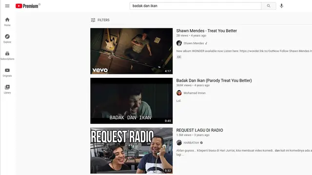Click '369K views • 4 years ago' text

pos(193,86)
